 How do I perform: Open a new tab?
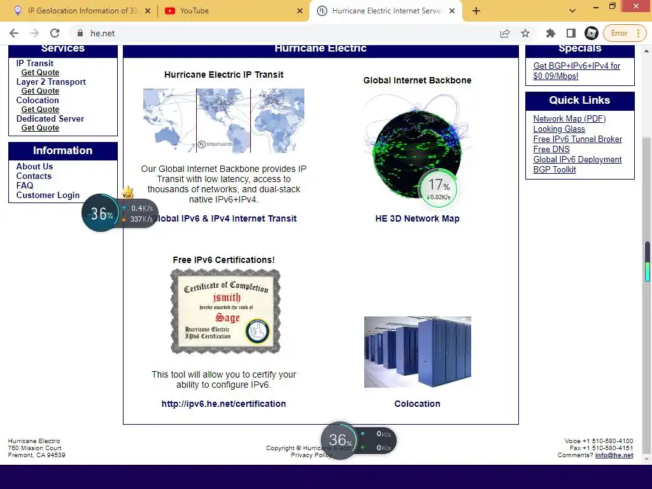[476, 11]
